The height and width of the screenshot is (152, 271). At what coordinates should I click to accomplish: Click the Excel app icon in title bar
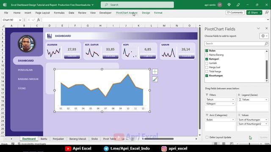pos(5,5)
